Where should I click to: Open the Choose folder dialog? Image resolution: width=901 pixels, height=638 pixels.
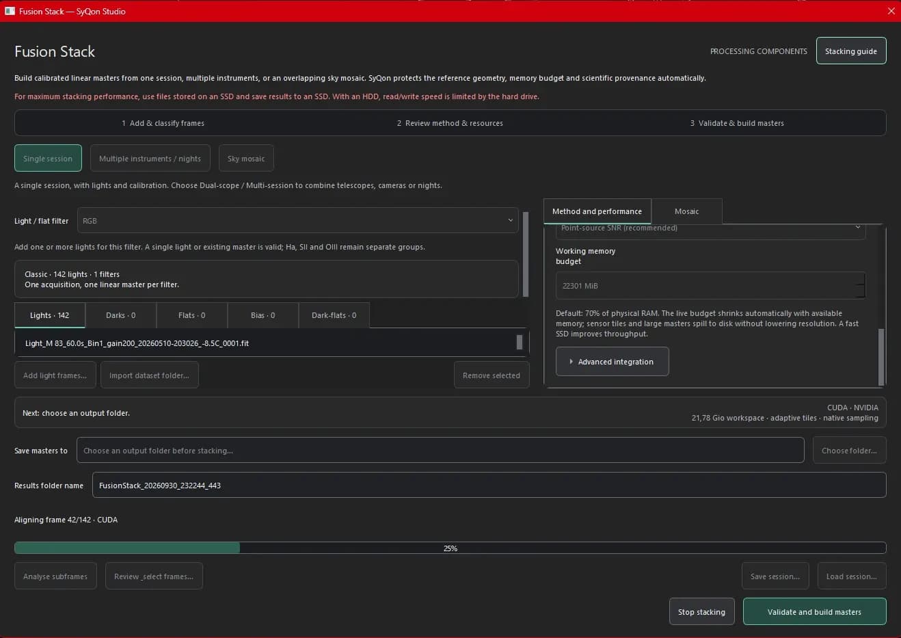pos(849,451)
